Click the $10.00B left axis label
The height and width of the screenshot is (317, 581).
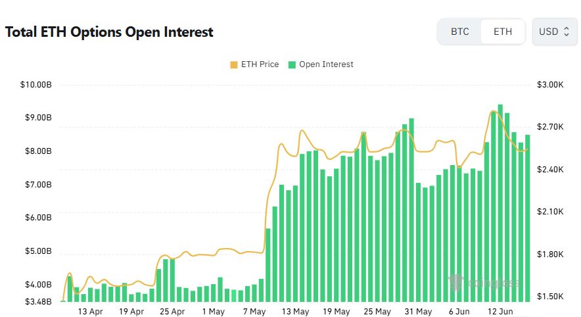click(36, 85)
